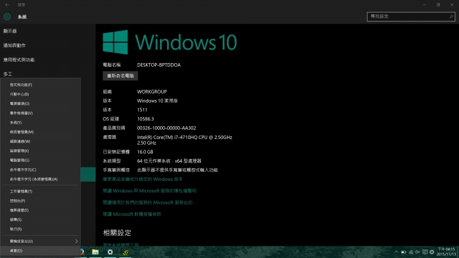The image size is (459, 258).
Task: Click the Settings gear home icon
Action: (x=7, y=17)
